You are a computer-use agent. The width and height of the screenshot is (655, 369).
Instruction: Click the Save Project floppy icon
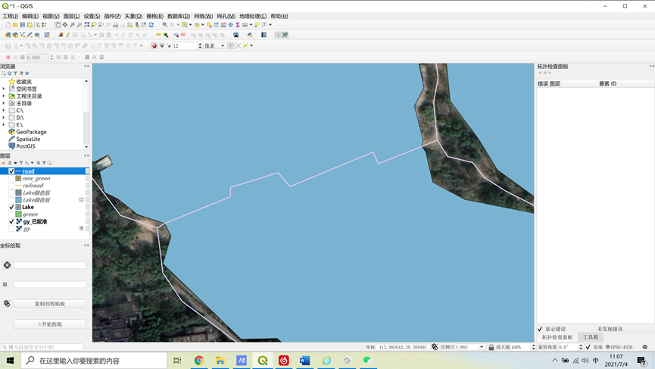pos(23,25)
